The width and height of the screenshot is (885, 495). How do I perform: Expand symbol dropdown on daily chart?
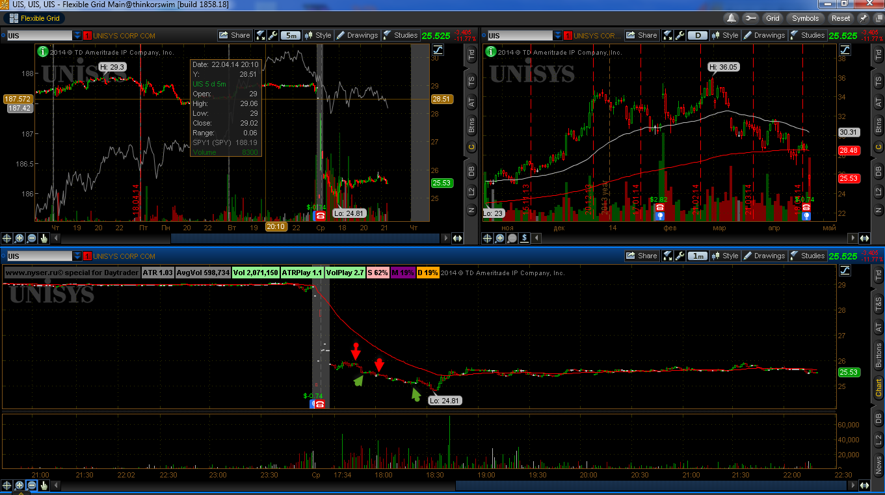click(x=557, y=35)
